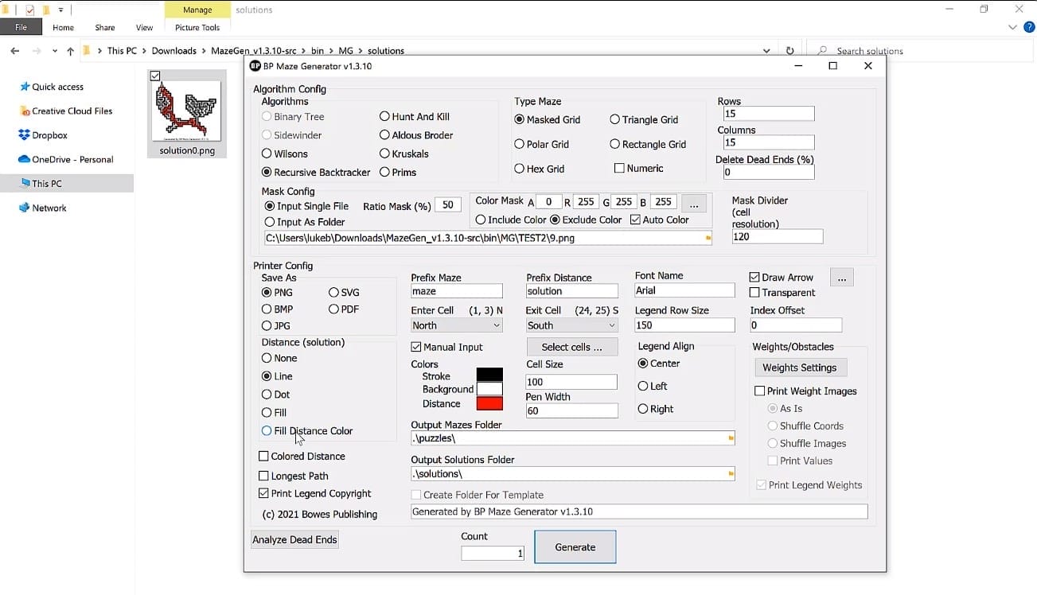
Task: Check the Transparent option under Draw Arrow
Action: 753,293
